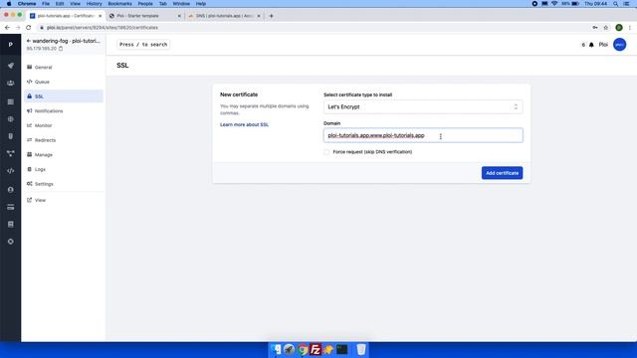Open Logs in site menu

coord(64,169)
